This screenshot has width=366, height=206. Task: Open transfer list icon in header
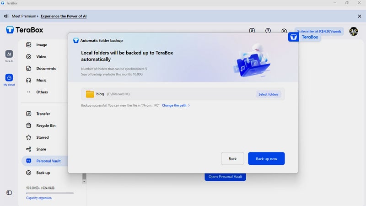[x=252, y=31]
